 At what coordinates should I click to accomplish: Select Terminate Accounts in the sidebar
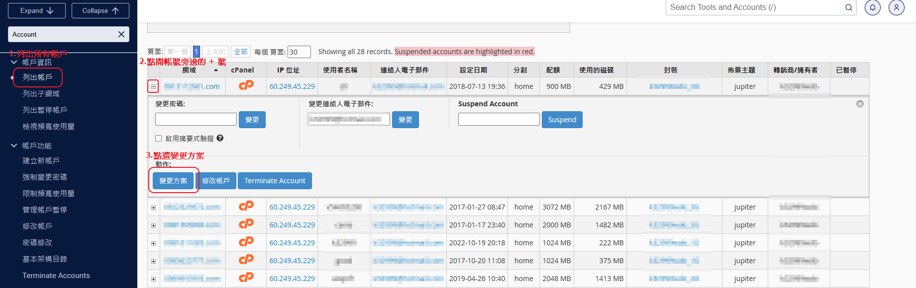click(x=56, y=275)
